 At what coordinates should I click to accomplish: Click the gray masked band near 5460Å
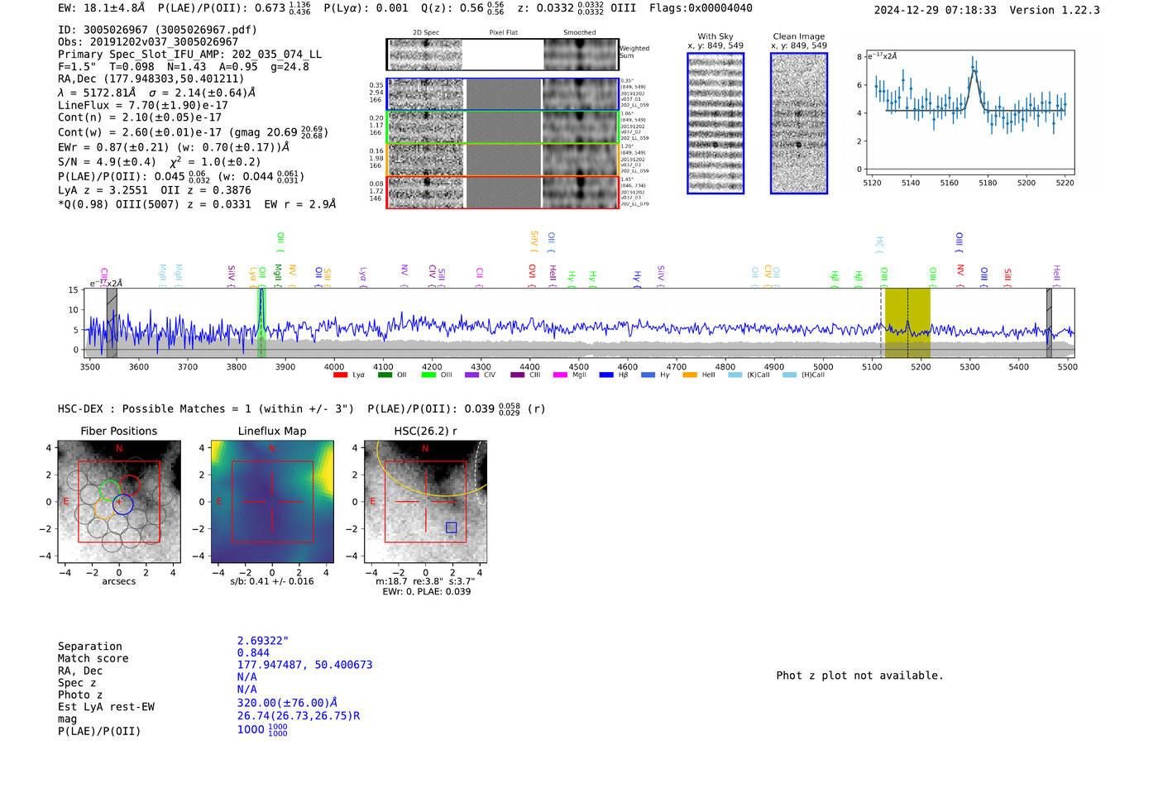tap(1049, 322)
